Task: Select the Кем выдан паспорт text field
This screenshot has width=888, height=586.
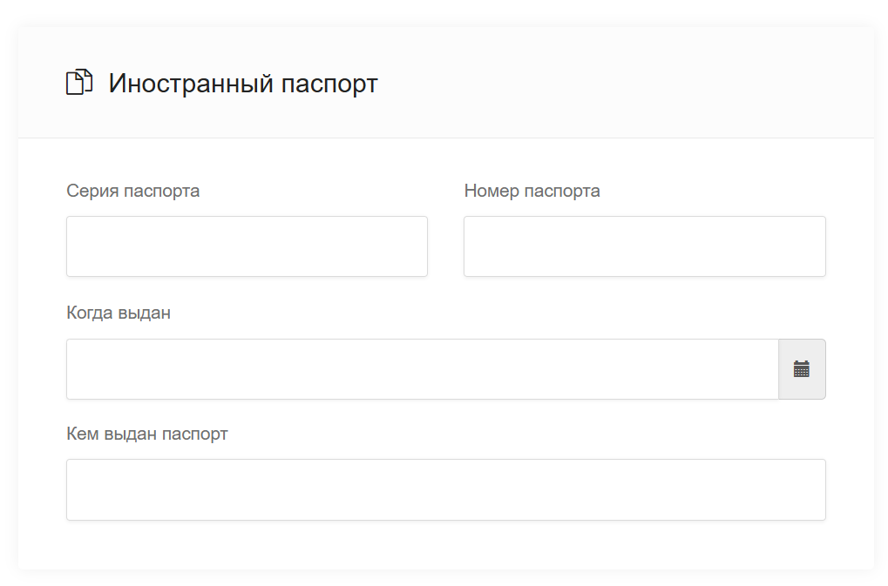Action: (x=445, y=489)
